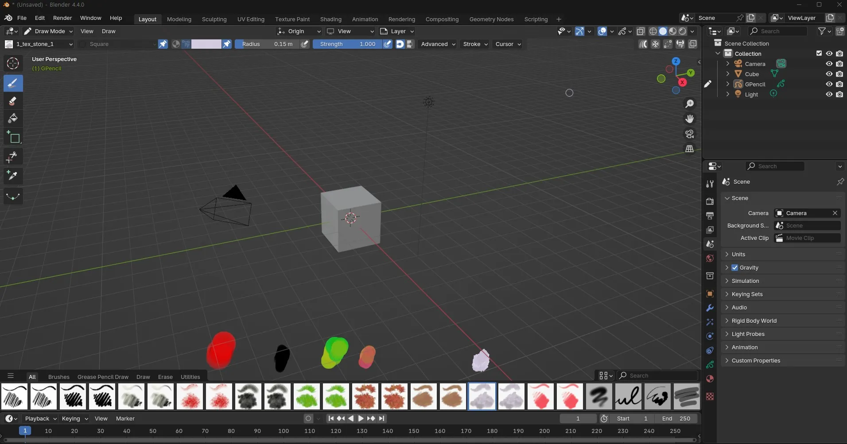Click the brush color swatch
This screenshot has width=847, height=444.
(206, 44)
